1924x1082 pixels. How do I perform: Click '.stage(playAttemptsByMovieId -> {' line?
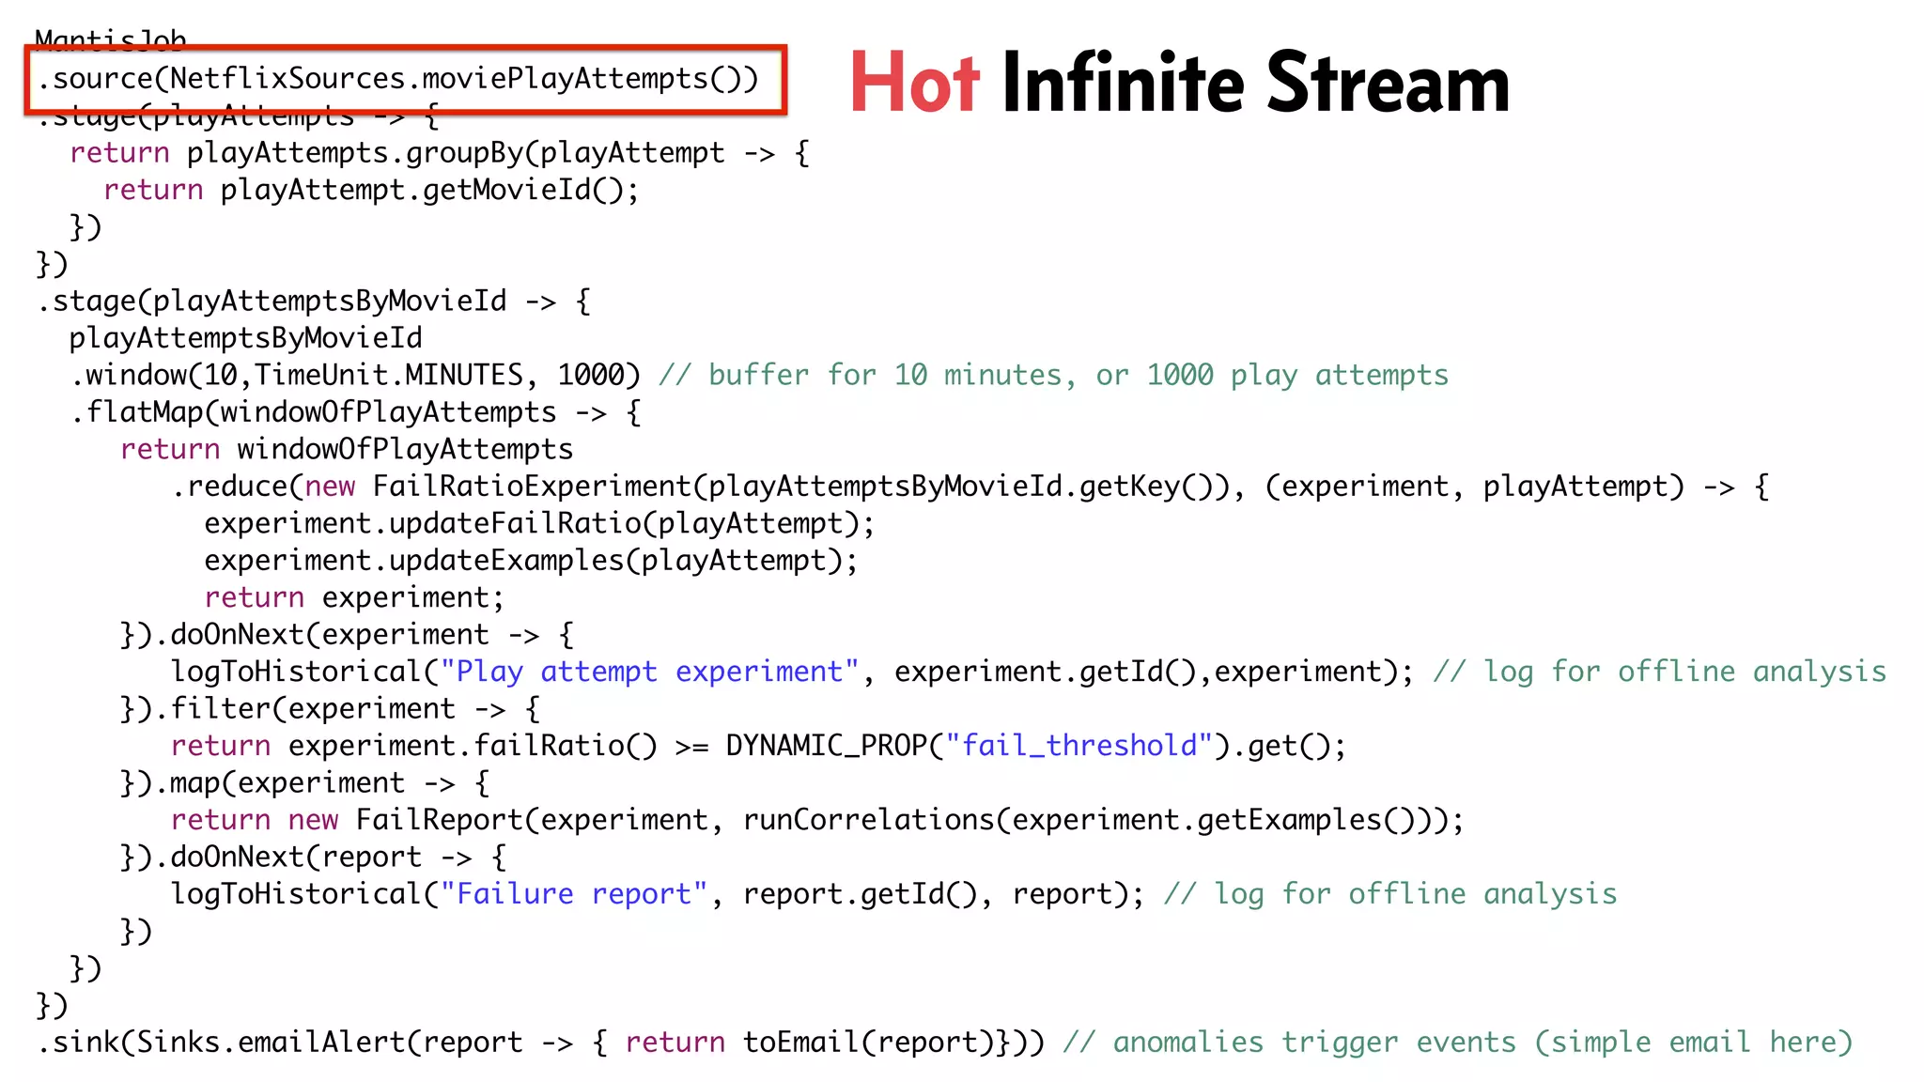coord(314,301)
